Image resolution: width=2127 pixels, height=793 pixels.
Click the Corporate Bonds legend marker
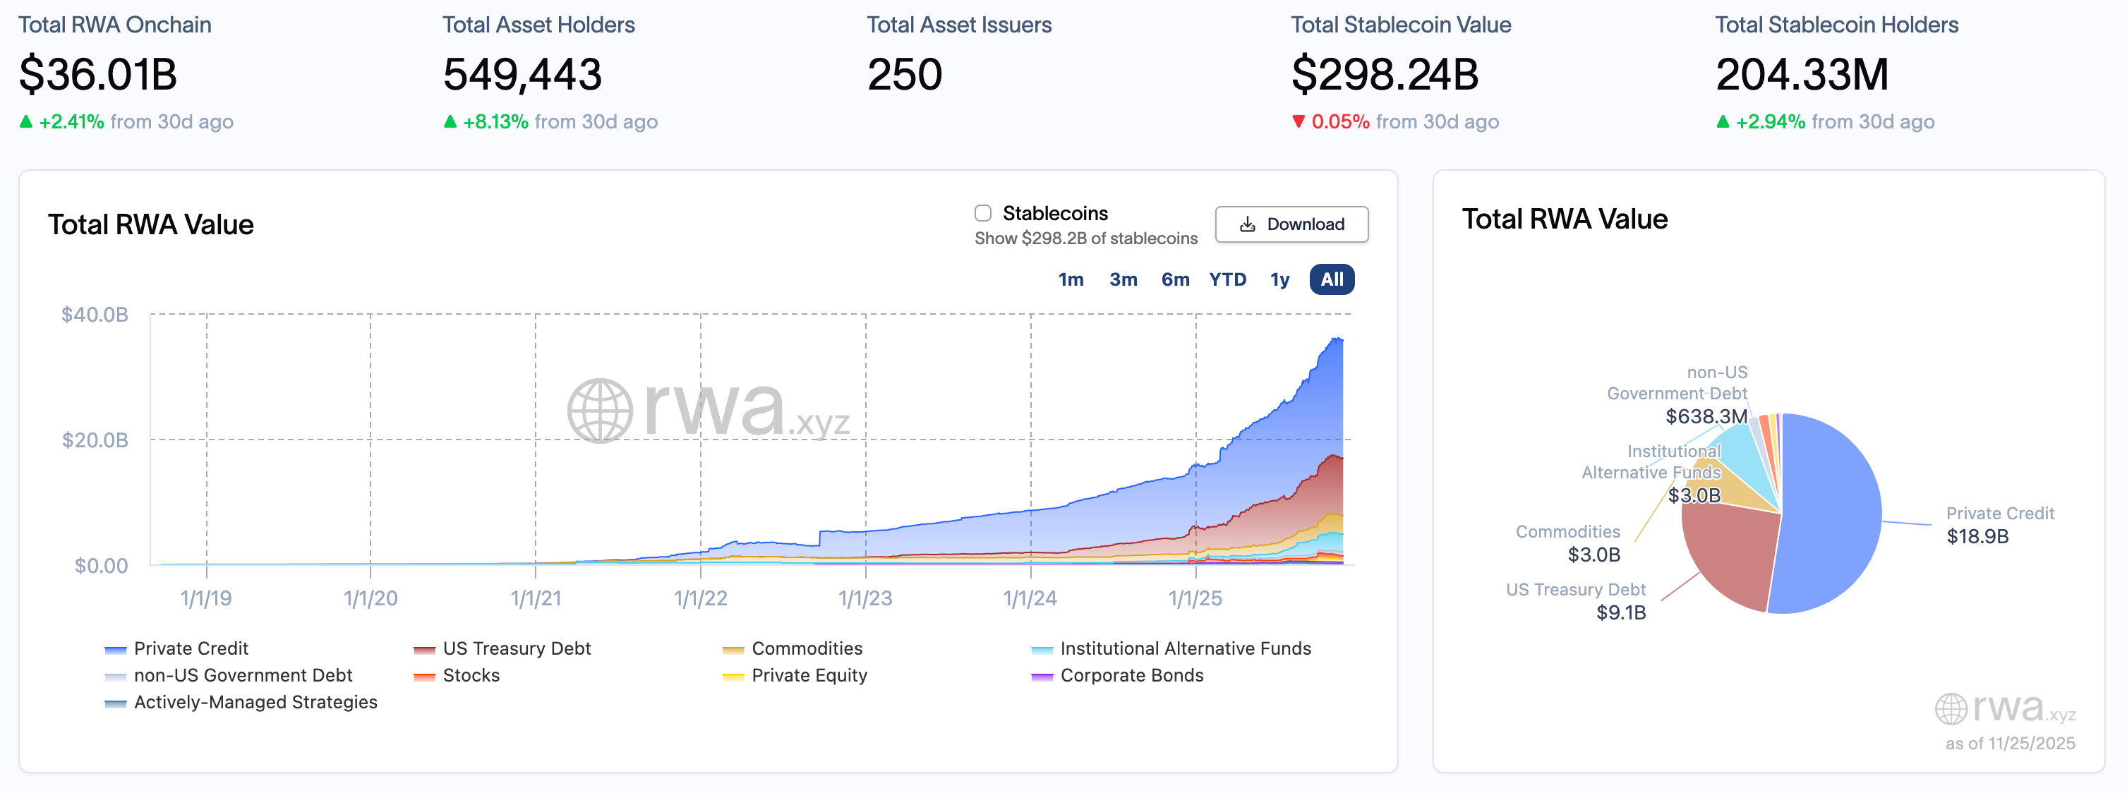[x=1041, y=676]
